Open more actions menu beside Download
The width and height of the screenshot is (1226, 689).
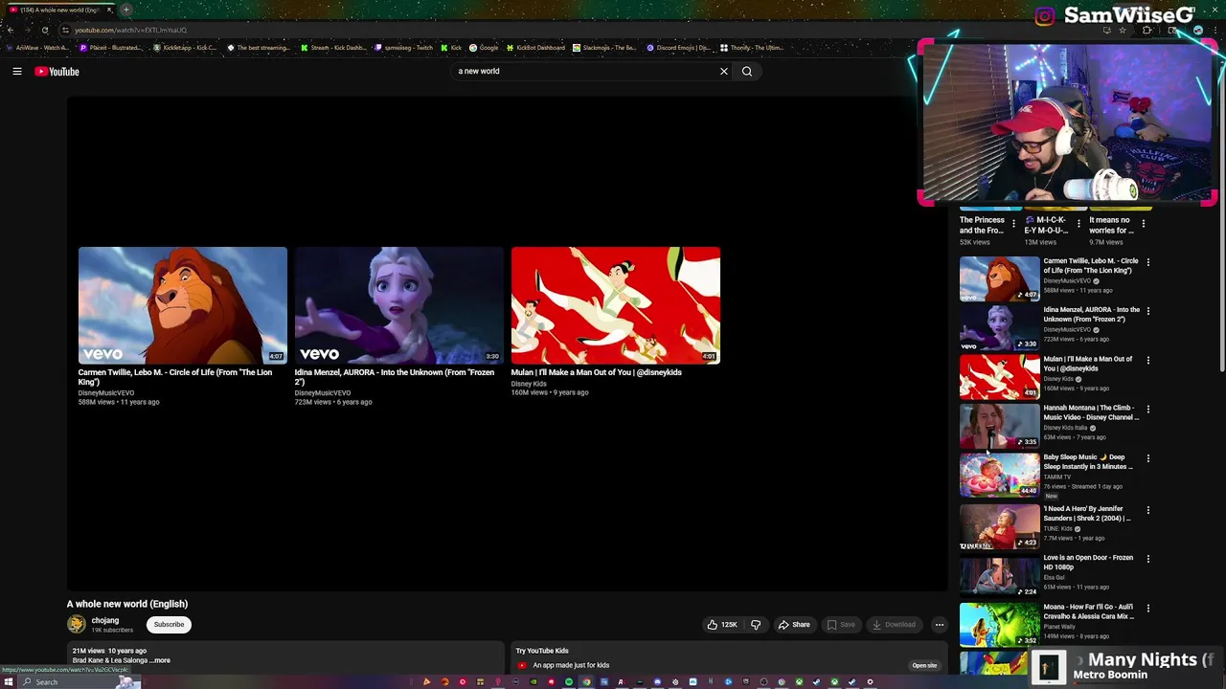click(x=940, y=625)
